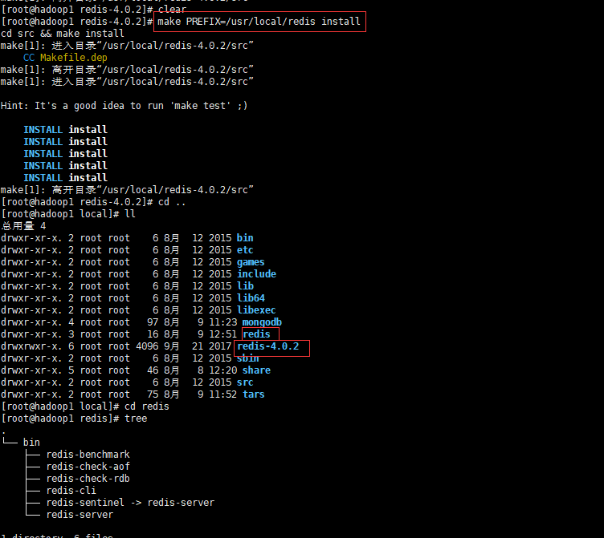Click the 'tree' command text
This screenshot has height=538, width=604.
pos(136,419)
